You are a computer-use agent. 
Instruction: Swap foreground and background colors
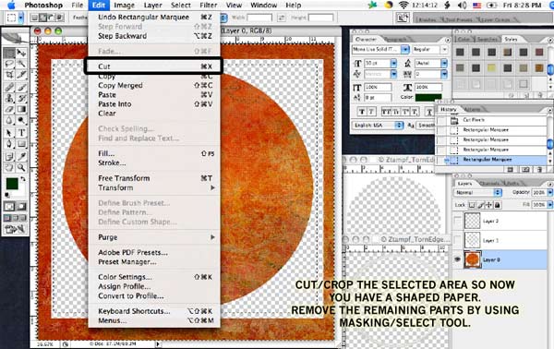23,179
